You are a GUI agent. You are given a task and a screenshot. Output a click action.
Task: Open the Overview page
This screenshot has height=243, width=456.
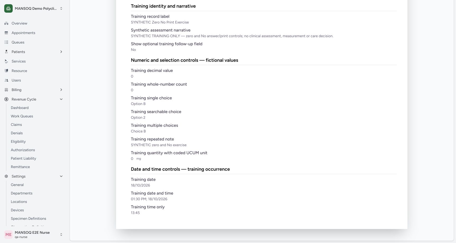[19, 23]
